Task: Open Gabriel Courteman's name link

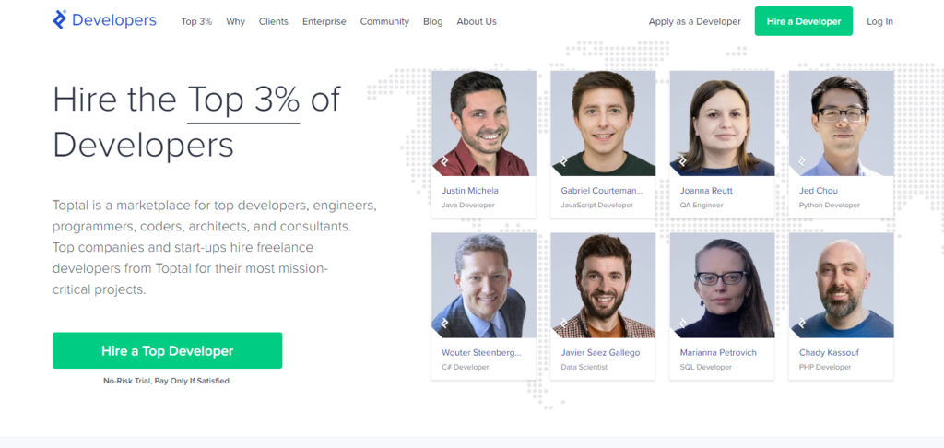Action: pyautogui.click(x=602, y=191)
